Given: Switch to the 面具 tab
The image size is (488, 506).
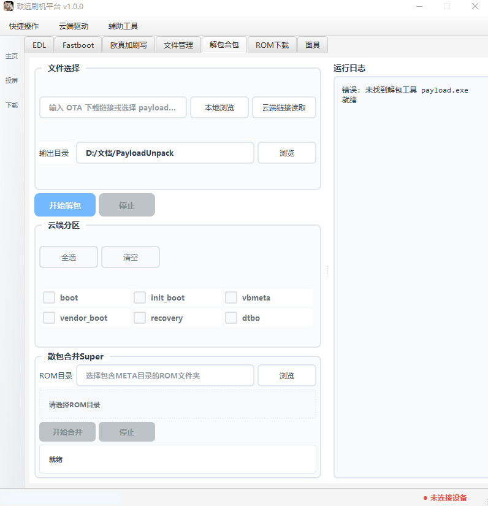Looking at the screenshot, I should click(312, 45).
